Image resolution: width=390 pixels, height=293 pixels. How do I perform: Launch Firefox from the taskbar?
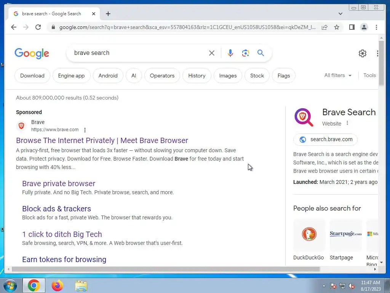tap(58, 285)
